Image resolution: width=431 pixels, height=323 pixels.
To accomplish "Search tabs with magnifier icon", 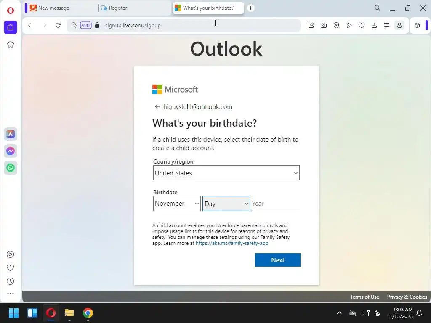I will (x=378, y=8).
